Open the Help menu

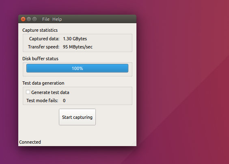coord(57,19)
